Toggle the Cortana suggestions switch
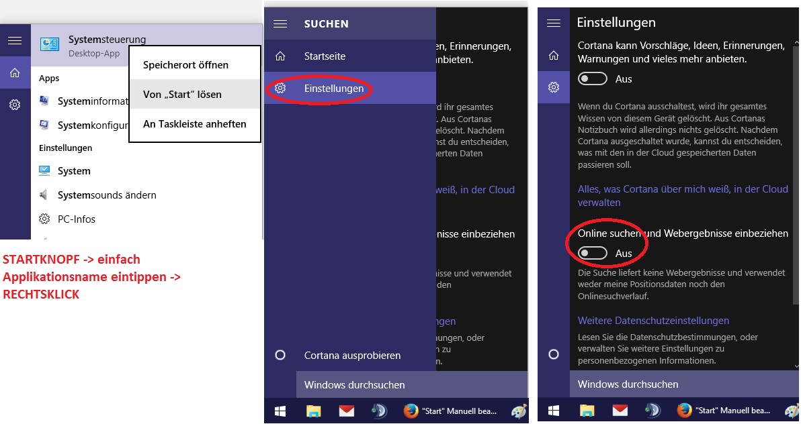This screenshot has width=801, height=424. [x=593, y=78]
